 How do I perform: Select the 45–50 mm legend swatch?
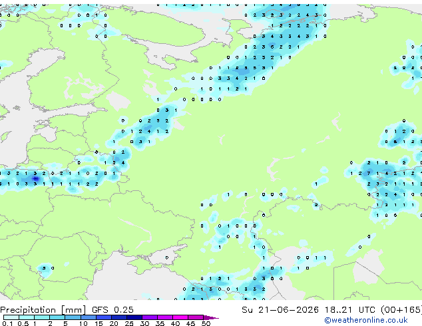click(196, 317)
